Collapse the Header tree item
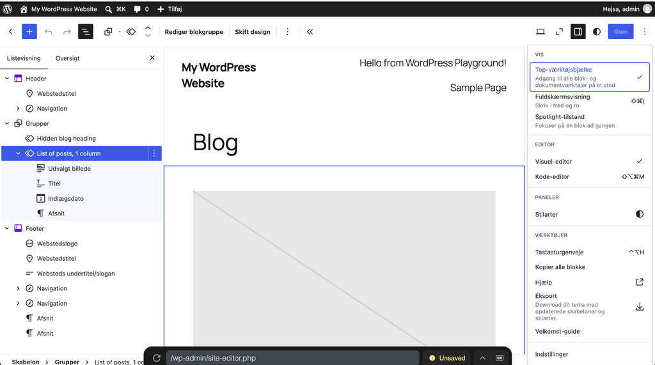The width and height of the screenshot is (655, 365). click(7, 79)
